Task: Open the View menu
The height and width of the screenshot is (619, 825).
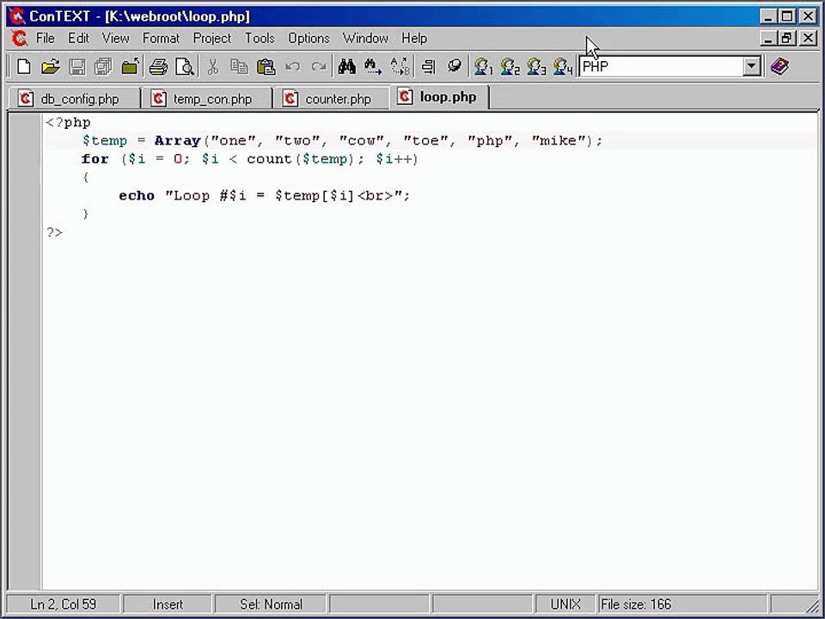Action: [115, 39]
